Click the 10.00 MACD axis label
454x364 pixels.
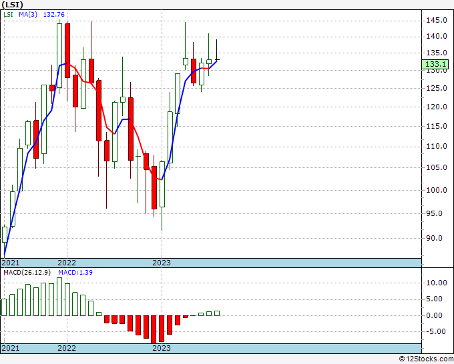tap(437, 283)
